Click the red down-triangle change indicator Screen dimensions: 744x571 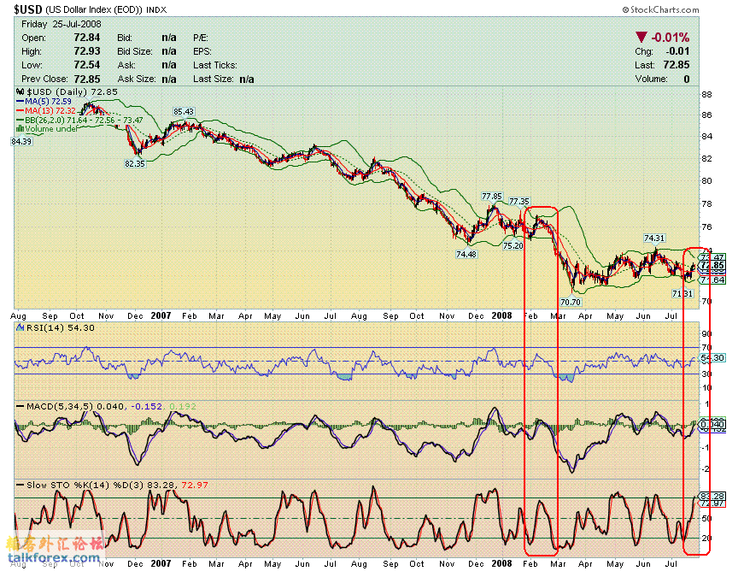click(x=641, y=37)
